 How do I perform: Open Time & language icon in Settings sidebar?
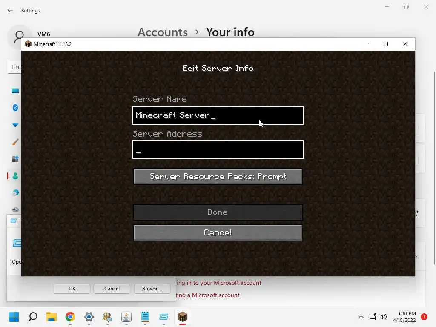pyautogui.click(x=15, y=192)
